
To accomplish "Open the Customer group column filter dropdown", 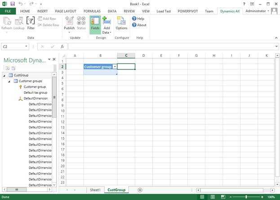I will [115, 67].
